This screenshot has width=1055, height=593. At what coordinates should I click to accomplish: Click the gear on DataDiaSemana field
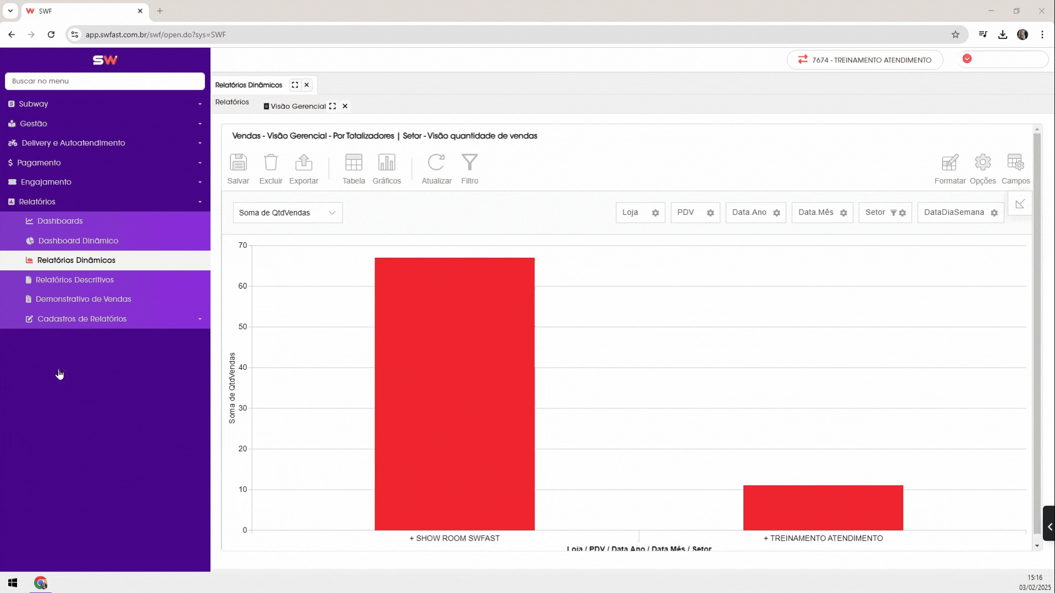click(994, 213)
